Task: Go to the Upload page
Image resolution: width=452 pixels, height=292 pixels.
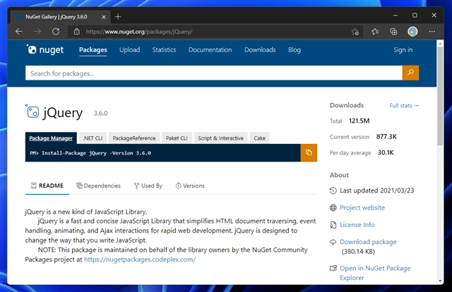Action: tap(130, 50)
